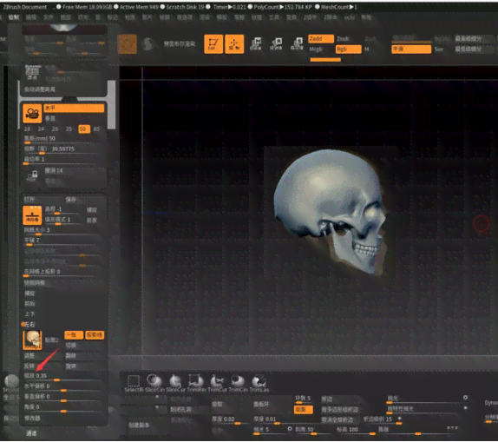This screenshot has width=498, height=442.
Task: Toggle the Mrgb button
Action: pyautogui.click(x=316, y=49)
